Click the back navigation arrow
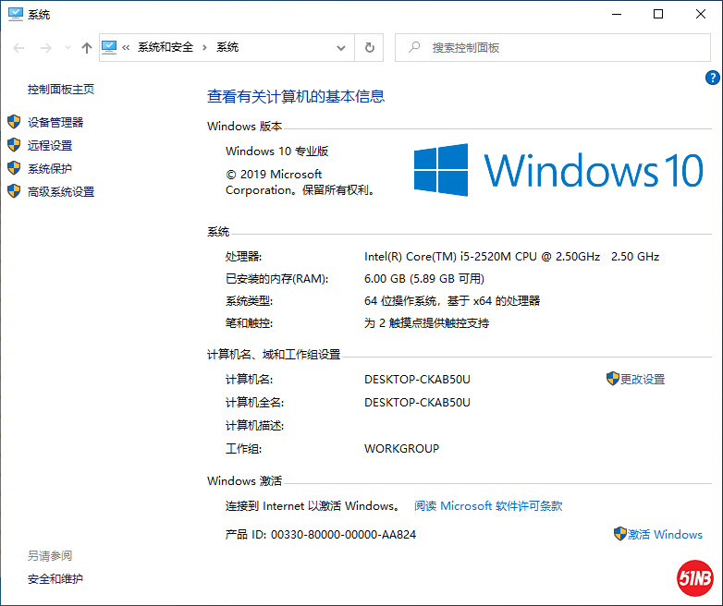The width and height of the screenshot is (723, 606). tap(18, 48)
